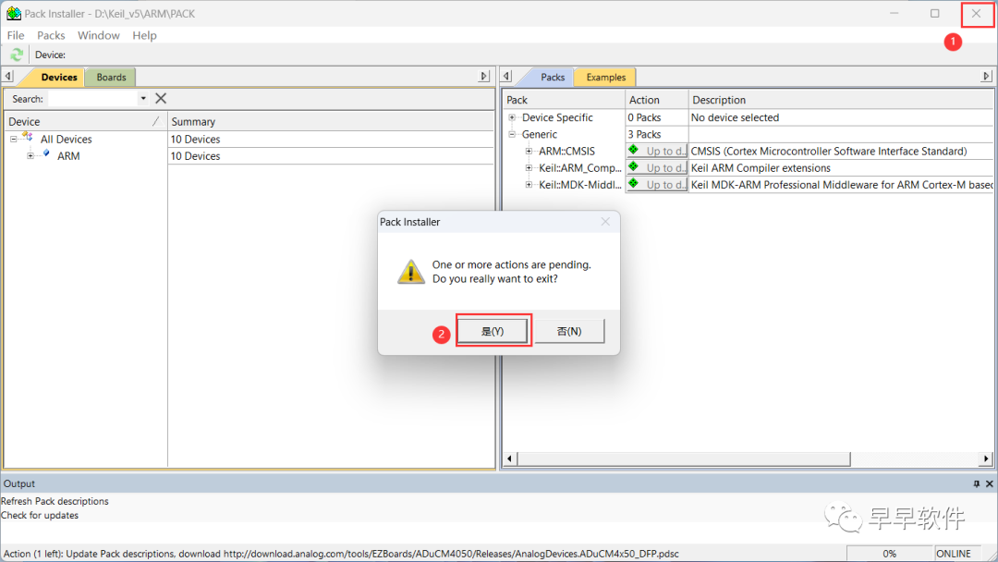Switch to the Boards tab
Viewport: 998px width, 562px height.
(x=110, y=77)
